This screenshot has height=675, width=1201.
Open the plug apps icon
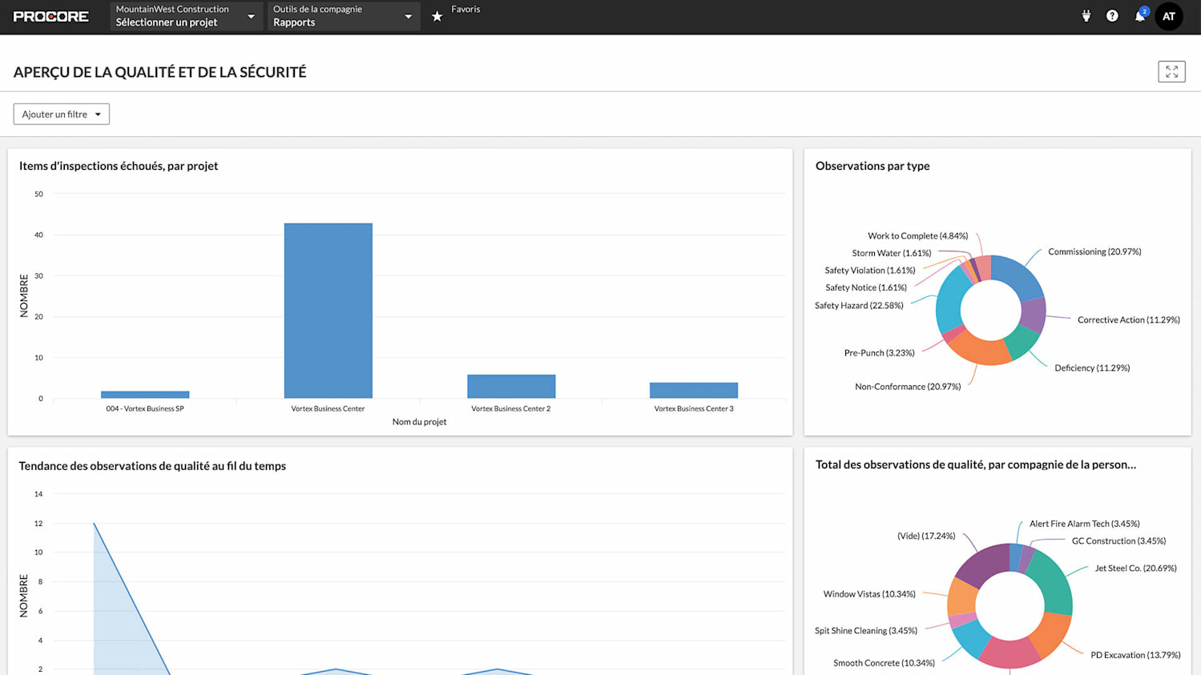pos(1086,16)
